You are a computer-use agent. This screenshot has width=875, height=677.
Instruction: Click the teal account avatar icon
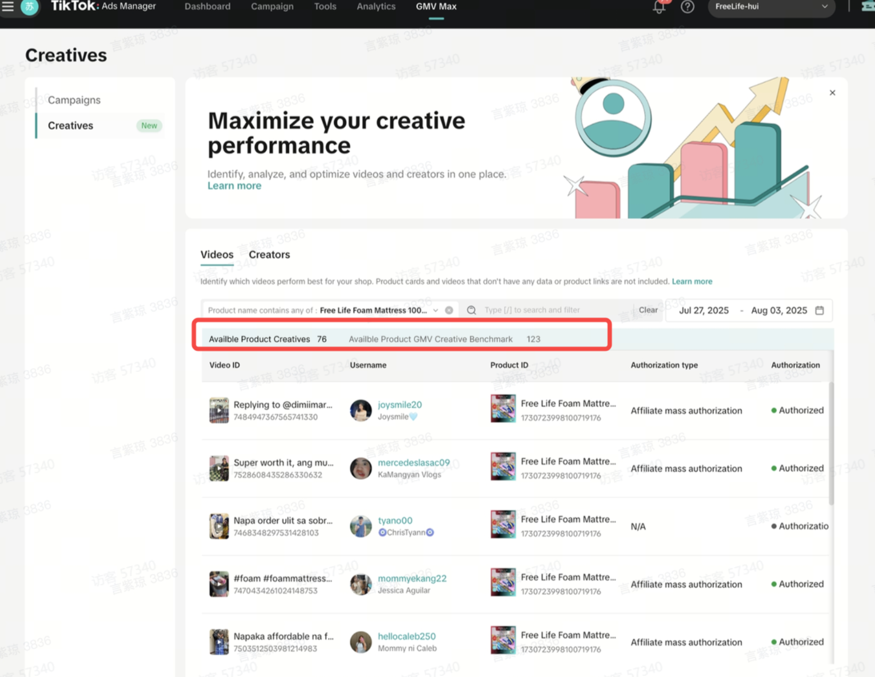(x=30, y=7)
